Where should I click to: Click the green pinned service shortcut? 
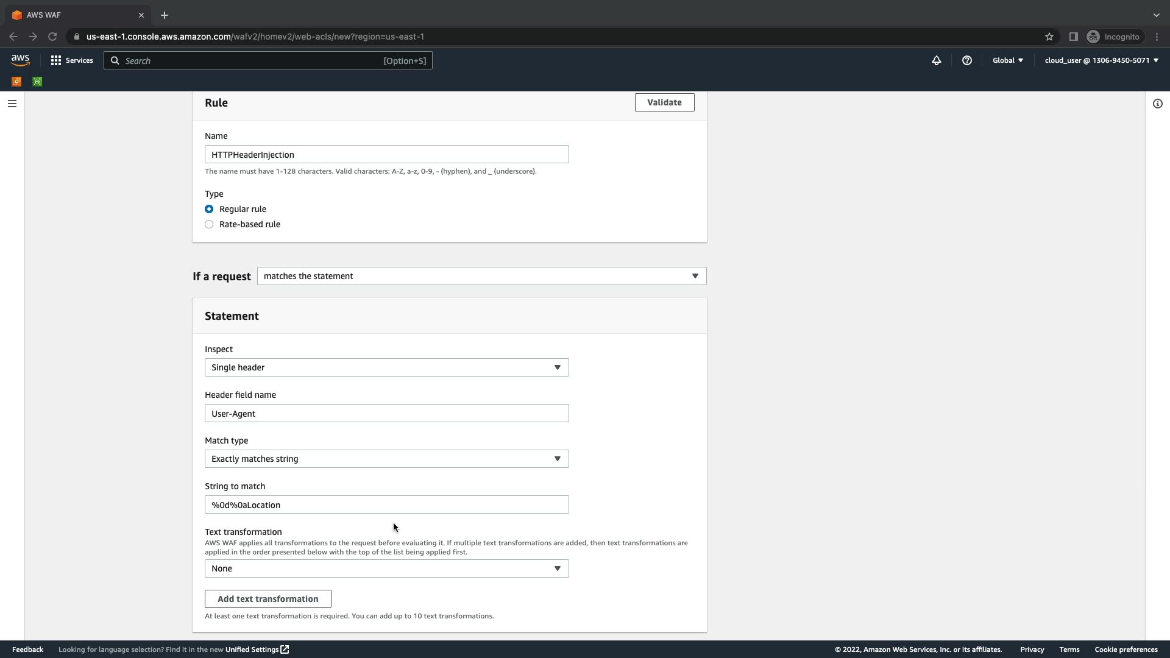(x=37, y=82)
